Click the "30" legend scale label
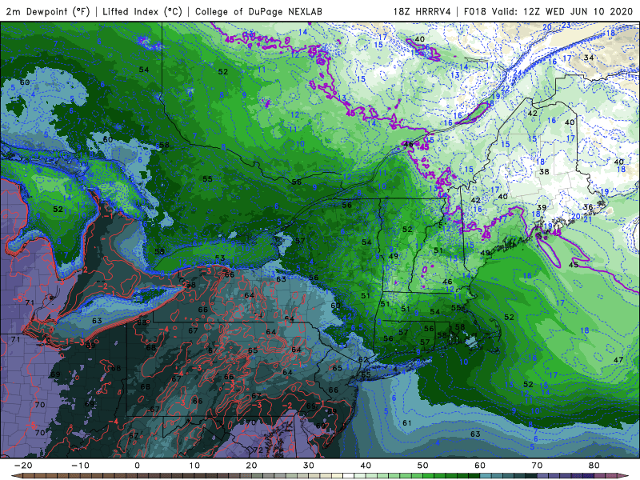The image size is (640, 480). 309,466
